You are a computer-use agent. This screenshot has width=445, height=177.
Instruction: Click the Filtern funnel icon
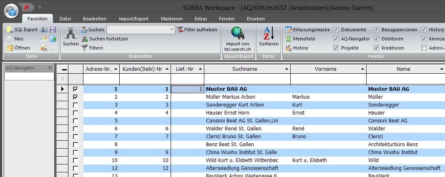tap(84, 48)
